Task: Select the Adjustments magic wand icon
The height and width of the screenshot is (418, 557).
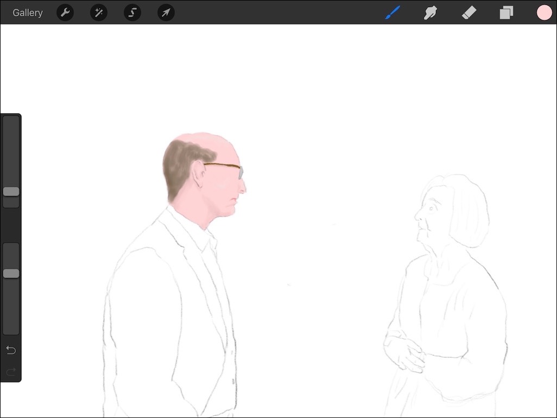Action: point(98,12)
